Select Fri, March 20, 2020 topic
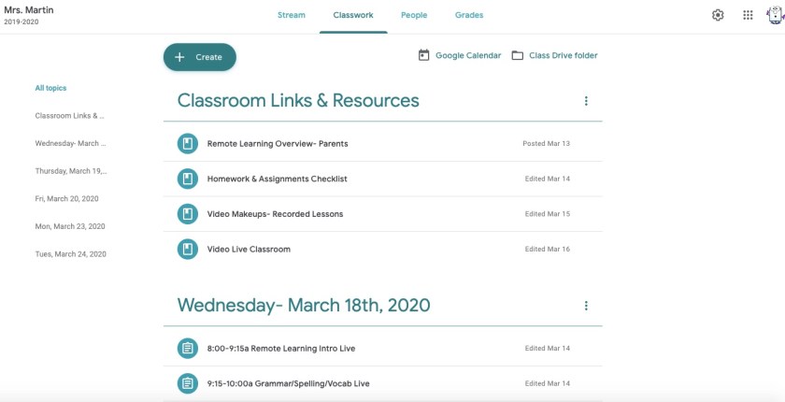 click(66, 199)
